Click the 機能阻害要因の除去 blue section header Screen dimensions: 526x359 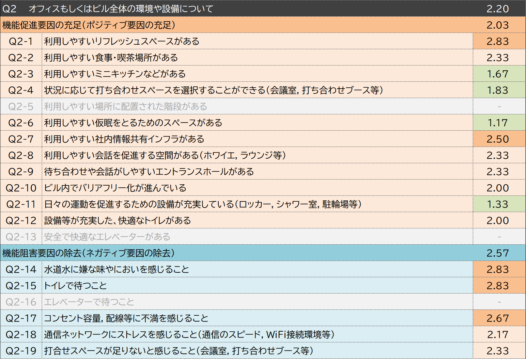point(88,253)
